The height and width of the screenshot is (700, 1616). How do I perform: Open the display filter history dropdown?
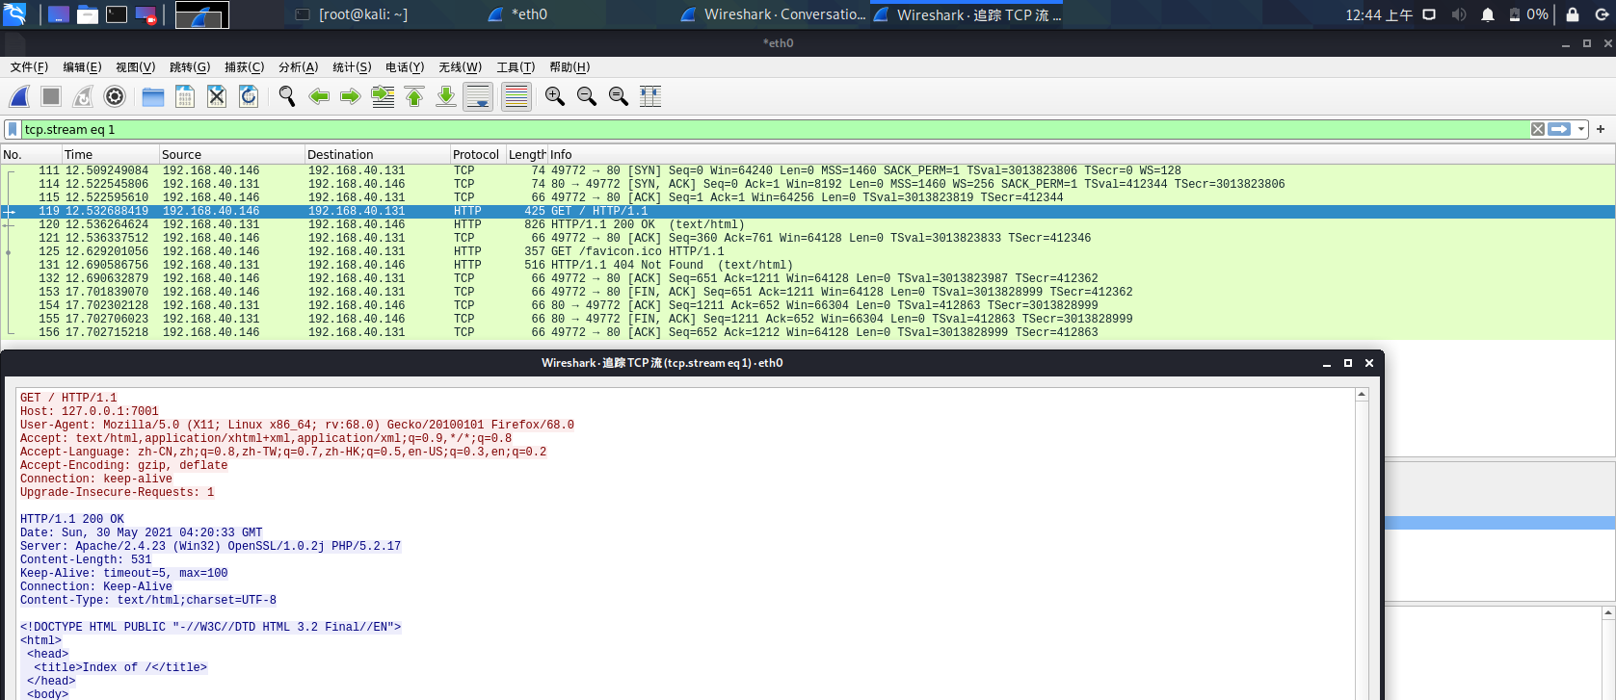click(x=1581, y=129)
